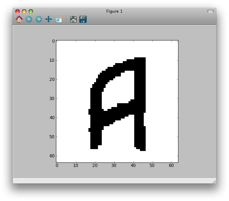The width and height of the screenshot is (229, 201).
Task: Open Configure subplots dialog
Action: [x=73, y=19]
